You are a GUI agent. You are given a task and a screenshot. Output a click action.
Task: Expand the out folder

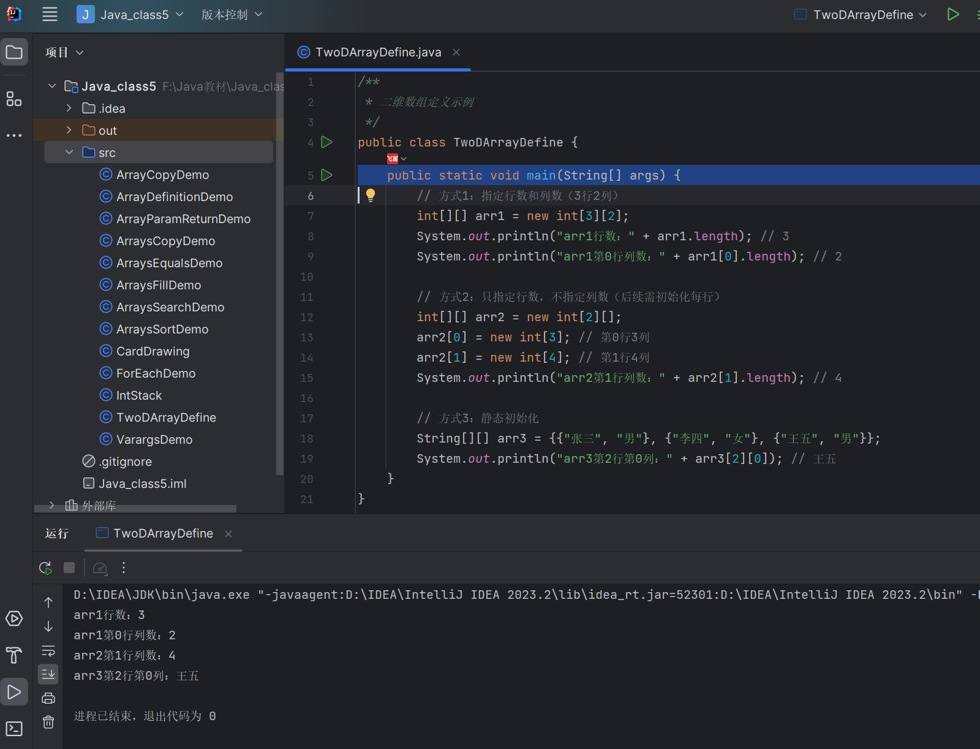point(69,131)
